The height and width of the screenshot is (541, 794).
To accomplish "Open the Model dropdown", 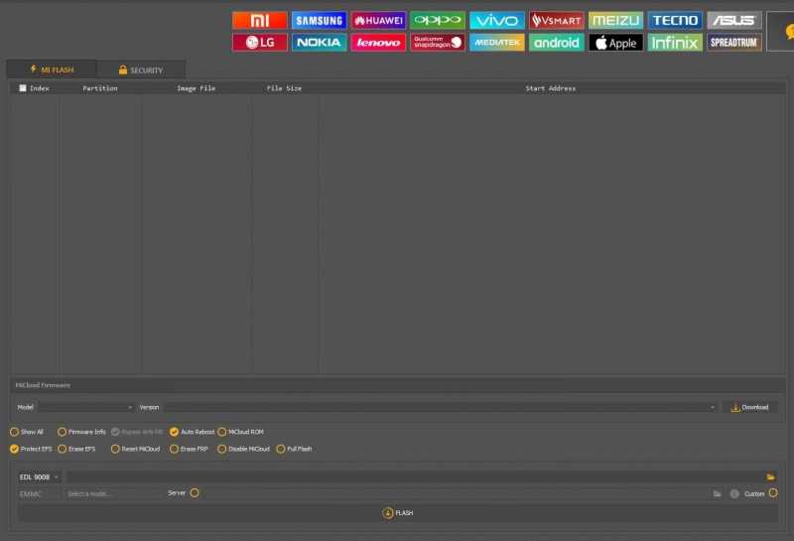I will (86, 407).
